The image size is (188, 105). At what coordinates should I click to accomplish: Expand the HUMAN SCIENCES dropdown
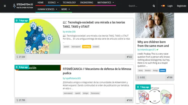pyautogui.click(x=47, y=9)
